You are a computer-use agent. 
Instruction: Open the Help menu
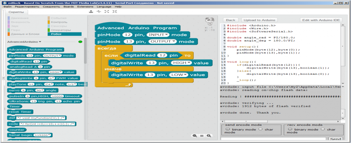coord(118,6)
